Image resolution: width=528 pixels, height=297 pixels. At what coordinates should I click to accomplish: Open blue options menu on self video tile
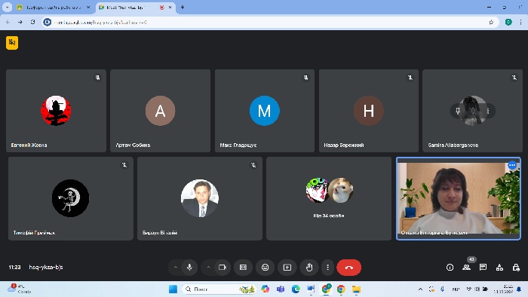512,165
